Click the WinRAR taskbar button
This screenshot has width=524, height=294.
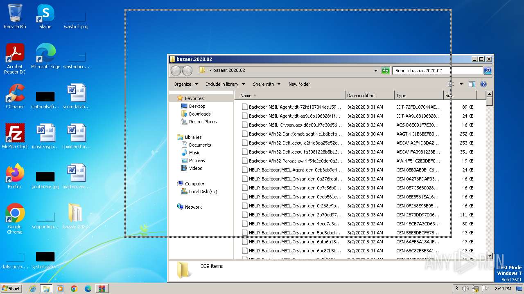tap(102, 289)
